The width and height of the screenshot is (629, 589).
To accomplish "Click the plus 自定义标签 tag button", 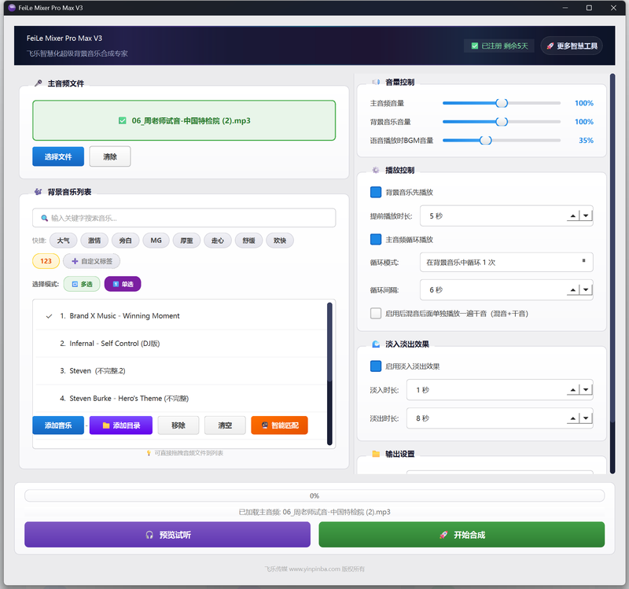I will pos(91,261).
